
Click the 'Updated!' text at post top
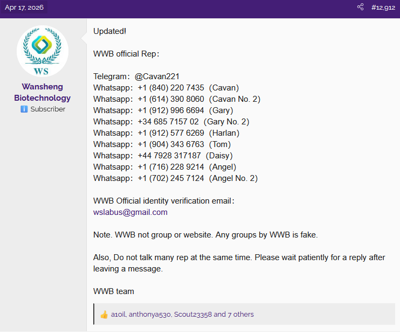109,31
